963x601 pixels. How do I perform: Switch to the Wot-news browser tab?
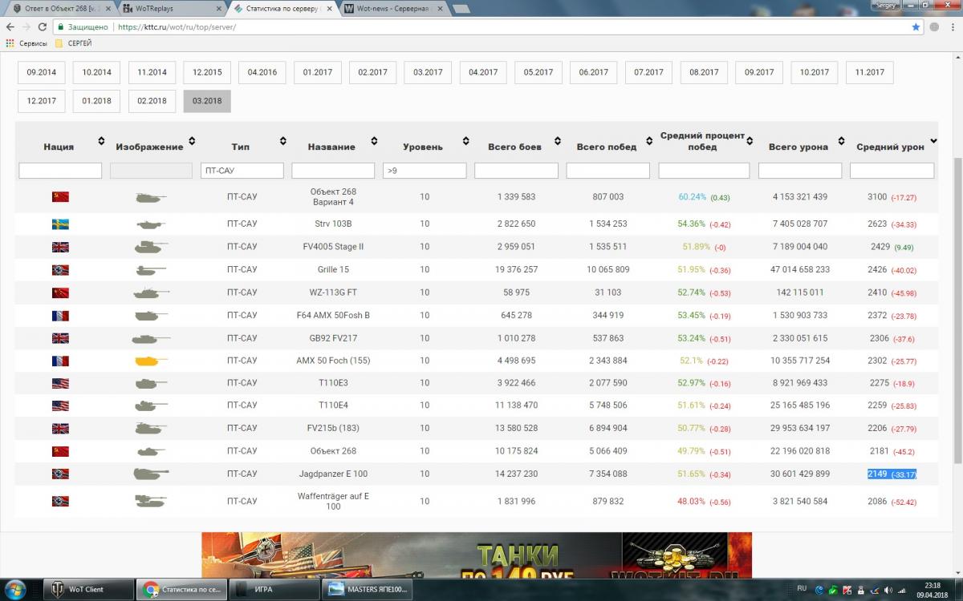point(391,8)
